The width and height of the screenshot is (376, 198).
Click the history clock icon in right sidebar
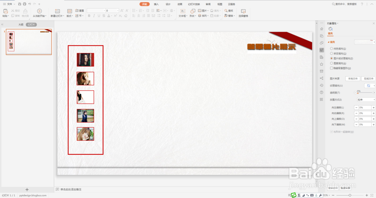tap(321, 85)
